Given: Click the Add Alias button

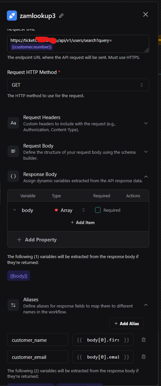Looking at the screenshot, I should [126, 324].
